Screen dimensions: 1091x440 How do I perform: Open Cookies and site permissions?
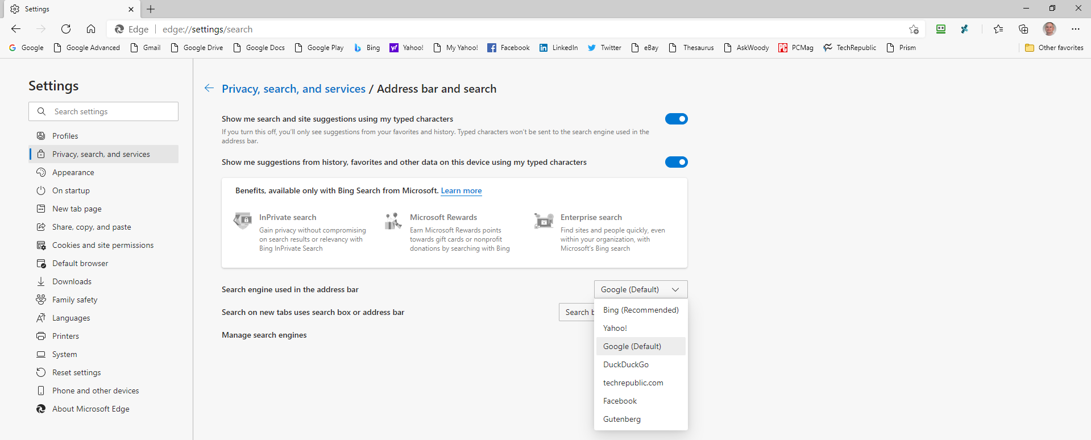coord(103,245)
